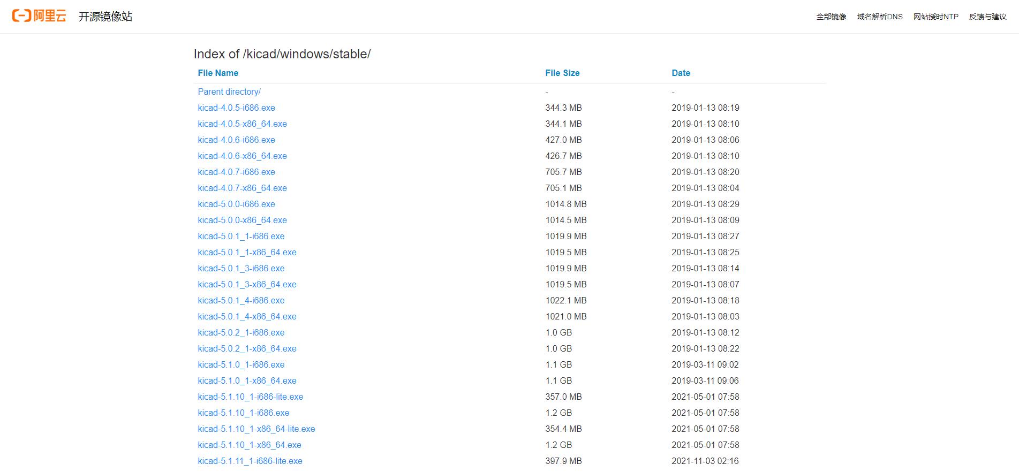Screen dimensions: 1019x472
Task: Select the 1021.0 MB size value
Action: (x=566, y=316)
